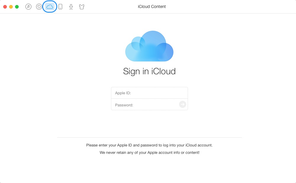Viewport: 296px width, 183px height.
Task: Click the "Please enter your Apple ID" notice
Action: pyautogui.click(x=149, y=145)
